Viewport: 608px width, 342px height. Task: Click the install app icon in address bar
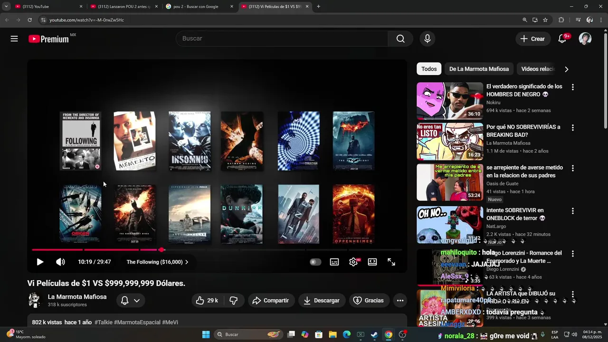535,20
